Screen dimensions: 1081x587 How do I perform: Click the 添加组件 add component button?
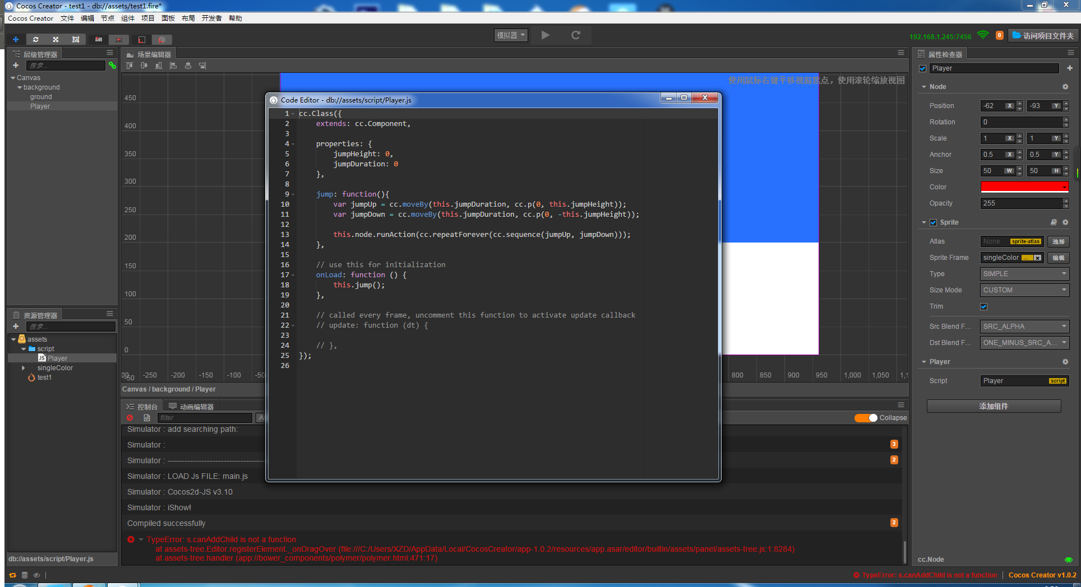[994, 406]
